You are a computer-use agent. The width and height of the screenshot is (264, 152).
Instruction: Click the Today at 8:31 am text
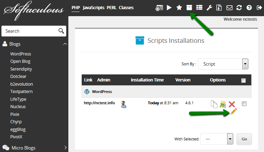pyautogui.click(x=163, y=103)
